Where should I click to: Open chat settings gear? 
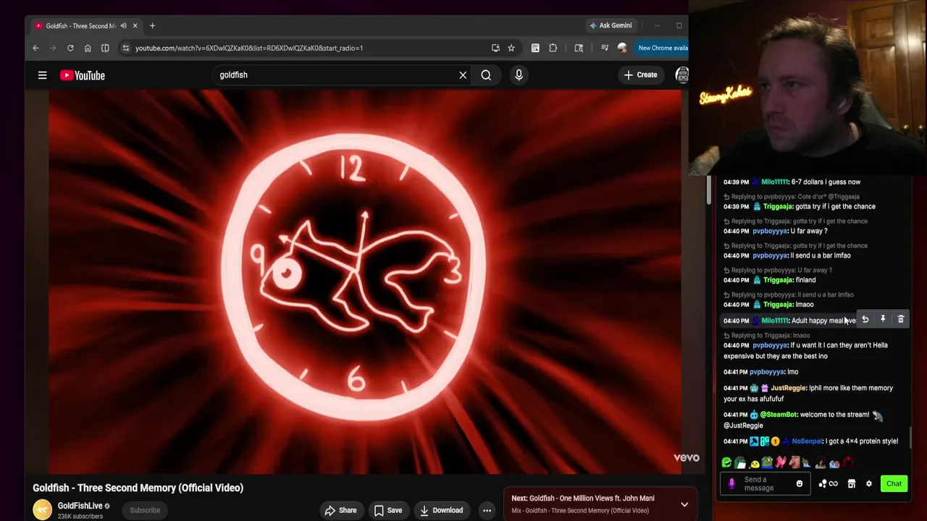[869, 483]
